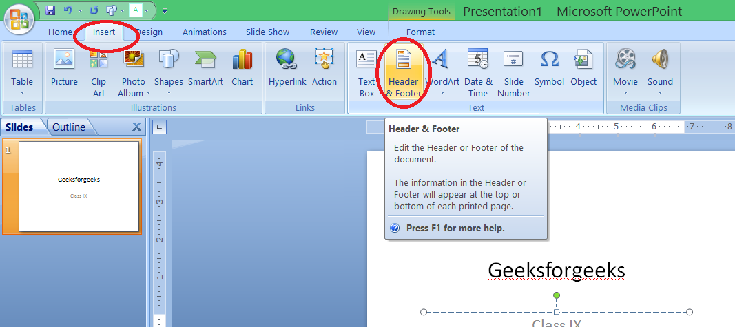Insert a Sound clip

point(659,72)
